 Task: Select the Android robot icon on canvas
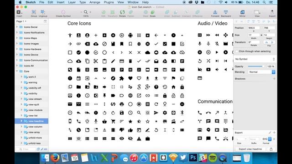coord(130,35)
